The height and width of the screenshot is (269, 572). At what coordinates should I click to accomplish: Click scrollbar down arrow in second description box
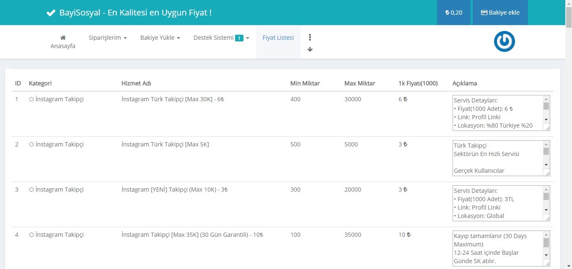(546, 164)
